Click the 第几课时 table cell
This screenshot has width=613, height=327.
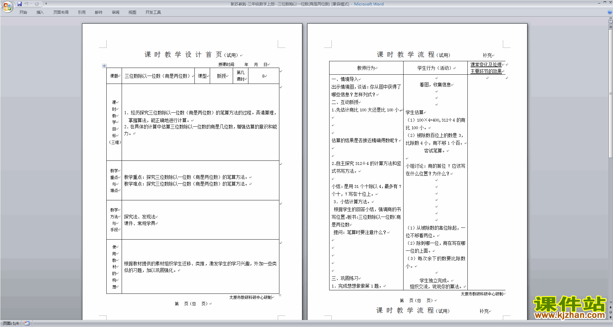[x=240, y=76]
